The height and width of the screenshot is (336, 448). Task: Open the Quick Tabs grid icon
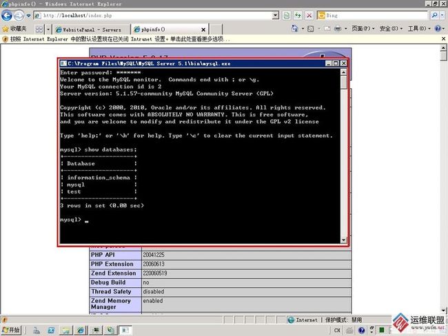[x=39, y=29]
